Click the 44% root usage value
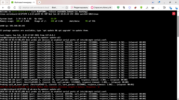The image size is (179, 100). 52,21
